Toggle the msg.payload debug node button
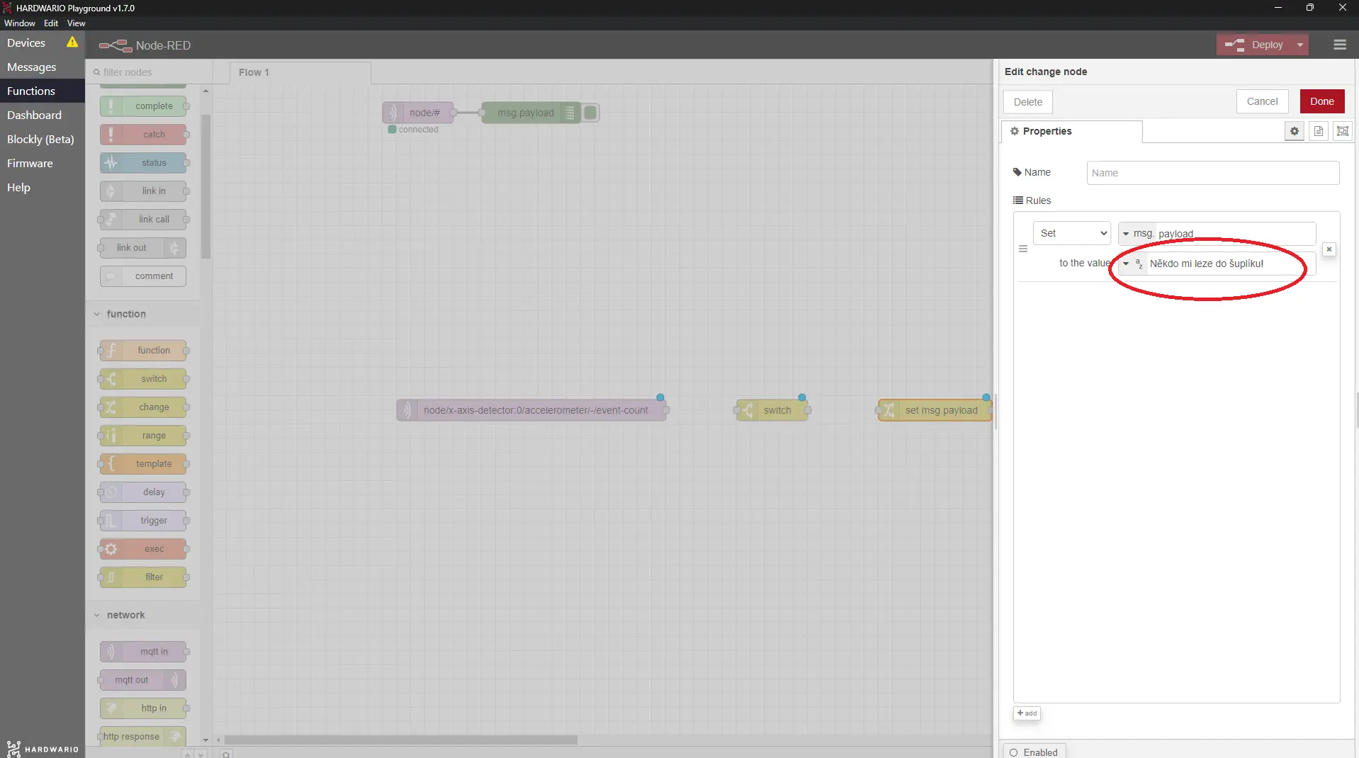This screenshot has width=1359, height=758. (590, 113)
